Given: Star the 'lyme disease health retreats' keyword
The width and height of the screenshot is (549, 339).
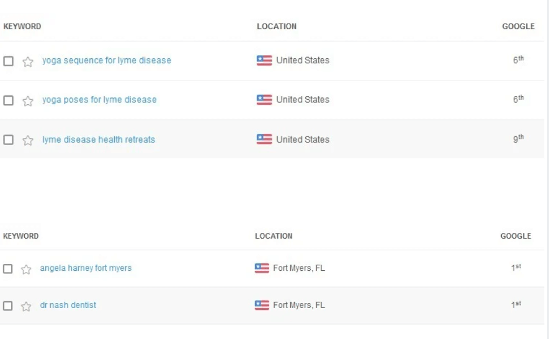Looking at the screenshot, I should (x=28, y=140).
